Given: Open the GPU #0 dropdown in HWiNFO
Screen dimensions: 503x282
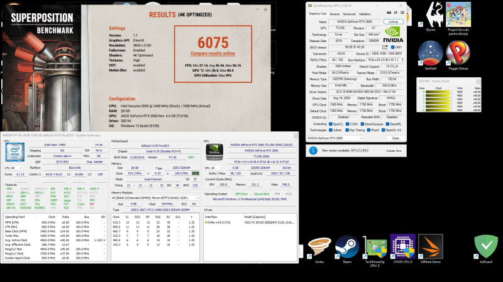Looking at the screenshot, I should tap(214, 168).
